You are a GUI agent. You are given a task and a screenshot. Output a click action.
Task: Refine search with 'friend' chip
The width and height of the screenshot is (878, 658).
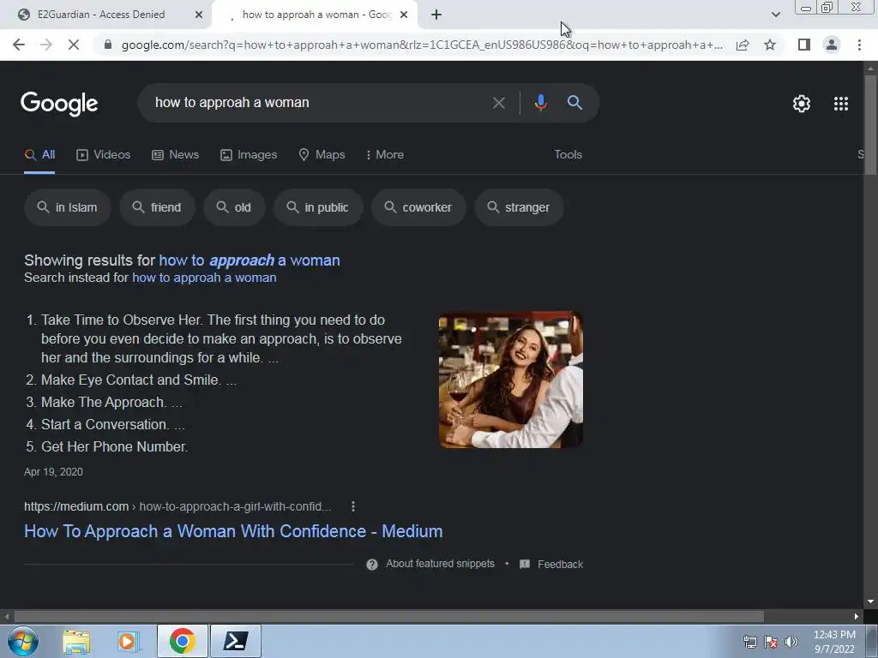click(158, 207)
